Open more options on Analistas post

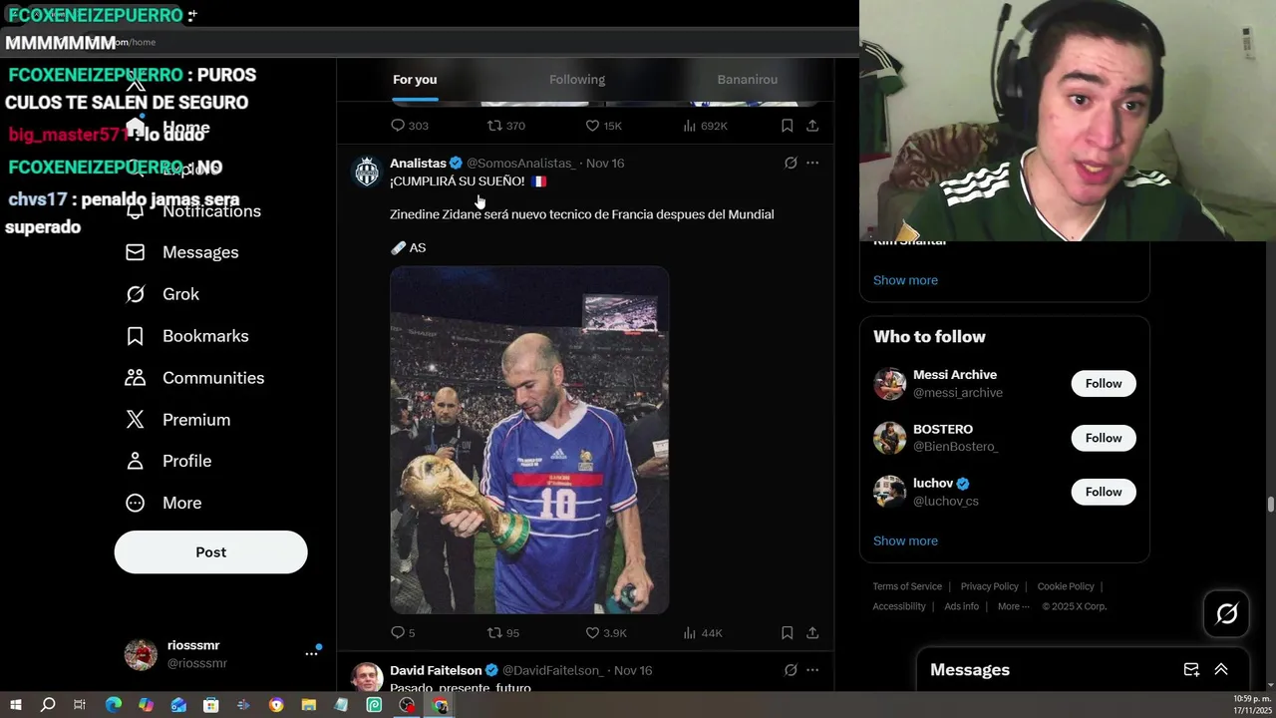812,163
